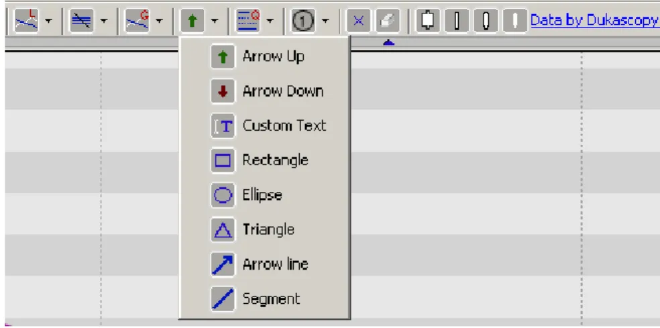660x328 pixels.
Task: Select the line drawing tool with red L
Action: (27, 21)
